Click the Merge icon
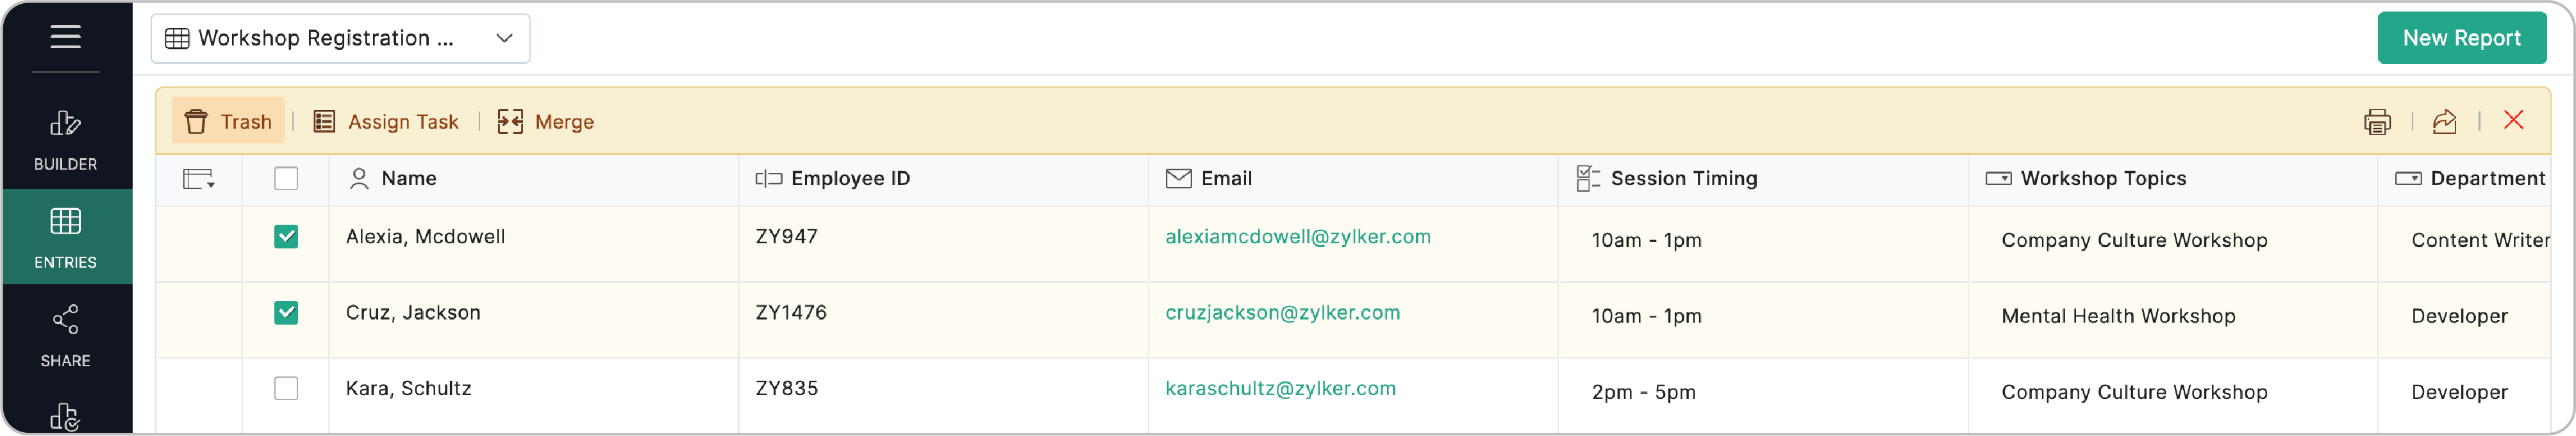 (511, 122)
